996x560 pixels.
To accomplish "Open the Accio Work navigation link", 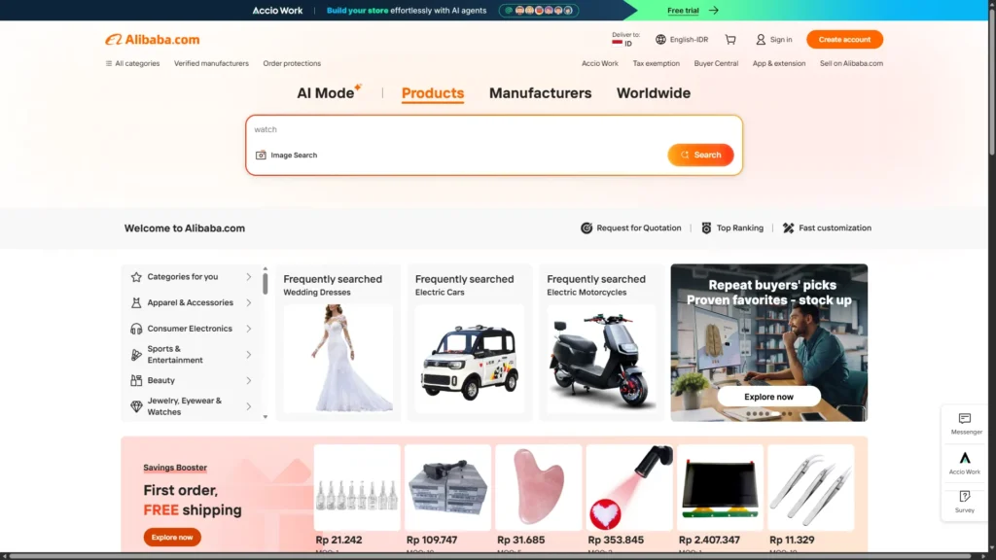I will (599, 63).
